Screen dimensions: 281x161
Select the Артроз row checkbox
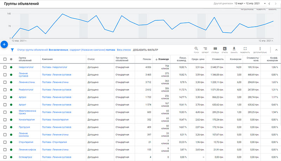point(5,97)
